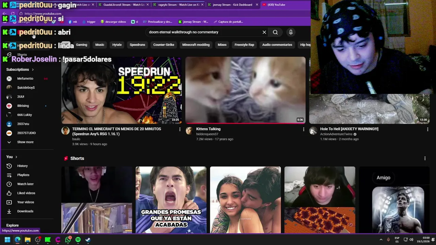Open the Amigo statue Shorts thumbnail
This screenshot has height=245, width=436.
point(394,200)
